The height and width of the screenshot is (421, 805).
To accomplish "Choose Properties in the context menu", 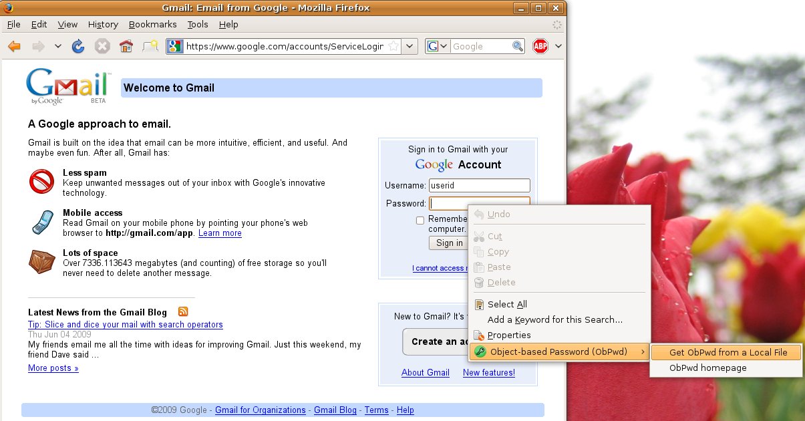I will click(x=560, y=335).
